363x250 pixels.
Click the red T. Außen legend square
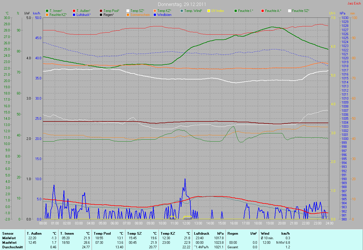tap(74, 11)
